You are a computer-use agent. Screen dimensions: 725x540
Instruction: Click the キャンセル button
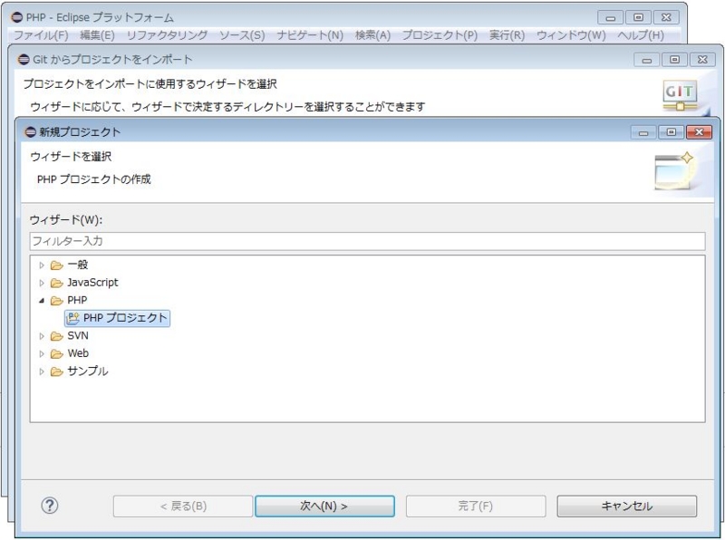coord(626,506)
